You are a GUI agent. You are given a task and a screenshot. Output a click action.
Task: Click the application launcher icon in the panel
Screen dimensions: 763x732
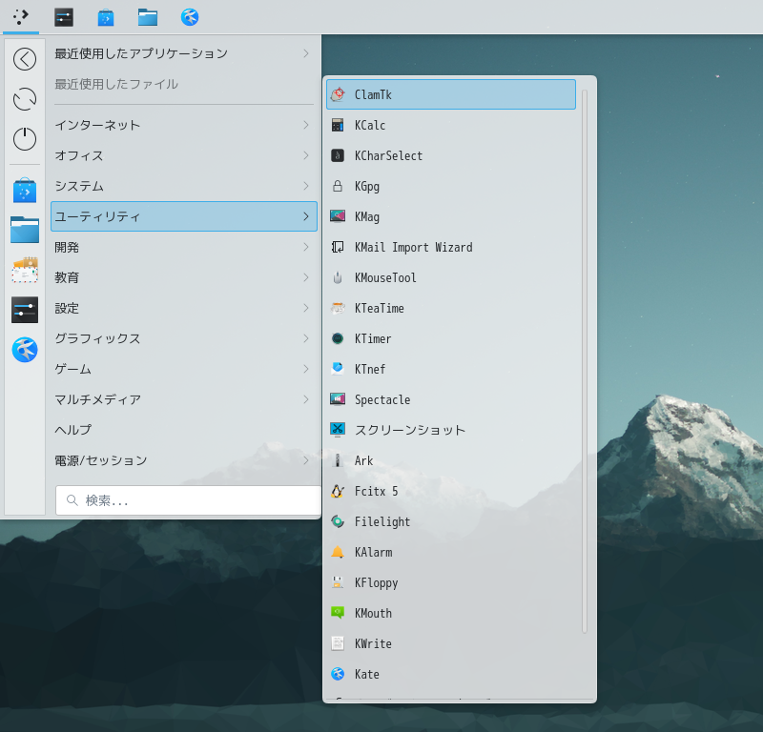pyautogui.click(x=20, y=17)
